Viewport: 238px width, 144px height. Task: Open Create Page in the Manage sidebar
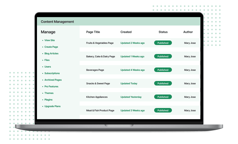tap(51, 47)
